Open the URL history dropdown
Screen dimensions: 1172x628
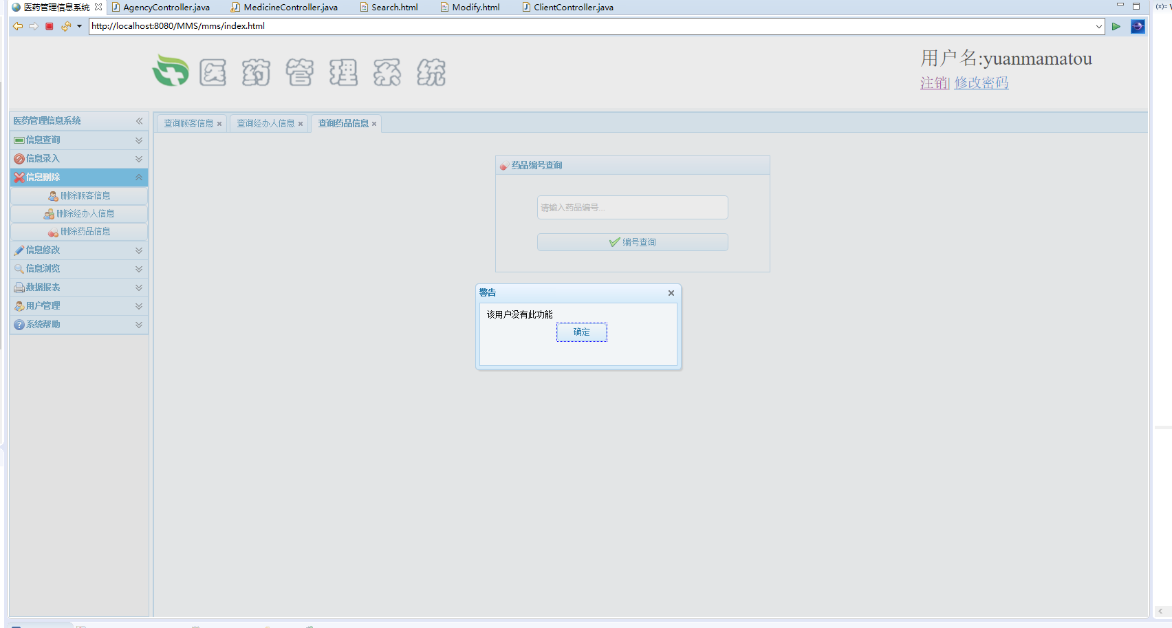pyautogui.click(x=1098, y=26)
